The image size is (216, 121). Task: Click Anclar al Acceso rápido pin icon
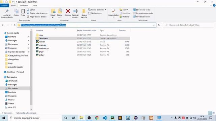click(7, 11)
